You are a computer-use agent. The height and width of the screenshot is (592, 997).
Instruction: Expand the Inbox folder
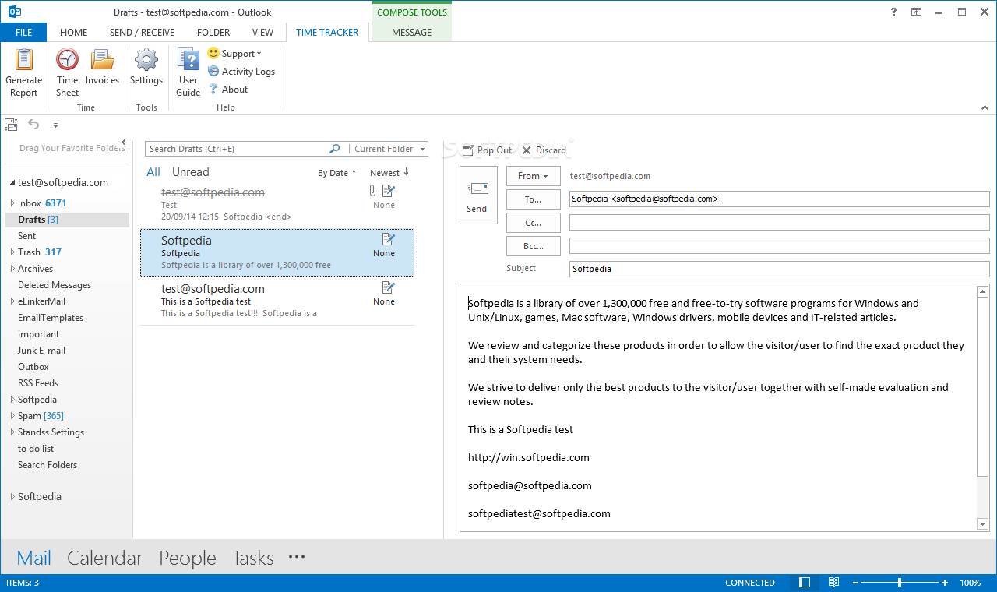click(x=12, y=203)
